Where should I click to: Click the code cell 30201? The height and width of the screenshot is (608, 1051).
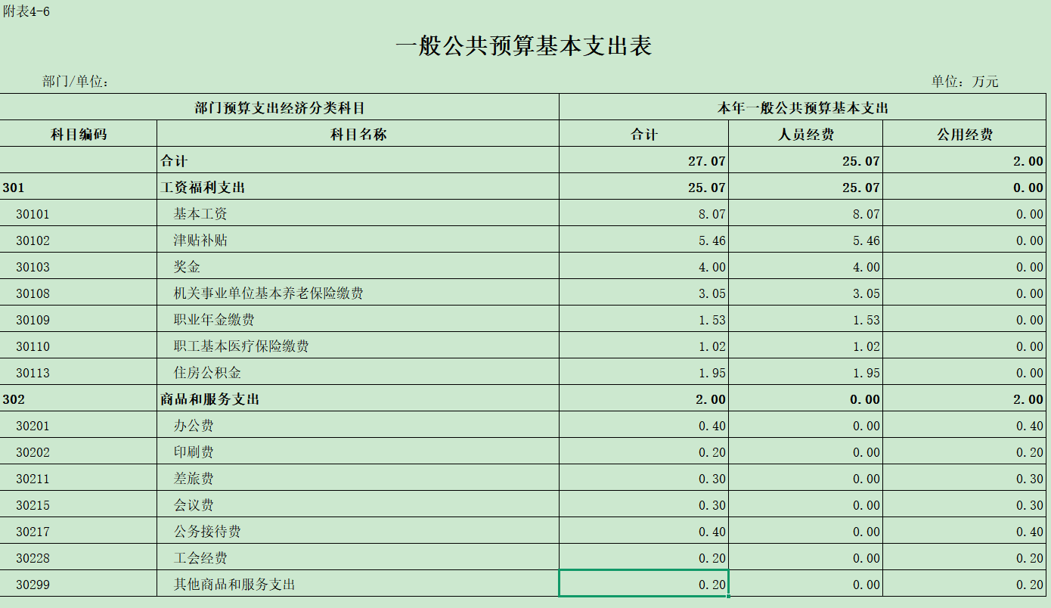tap(79, 425)
